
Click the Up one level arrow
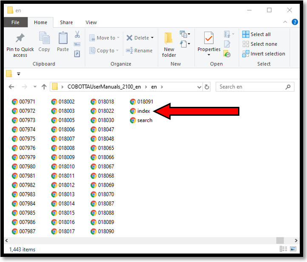pos(44,86)
